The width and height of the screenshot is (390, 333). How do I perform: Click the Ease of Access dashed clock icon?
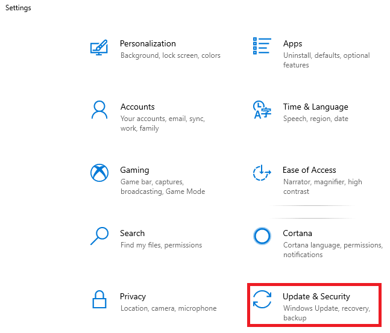[262, 172]
